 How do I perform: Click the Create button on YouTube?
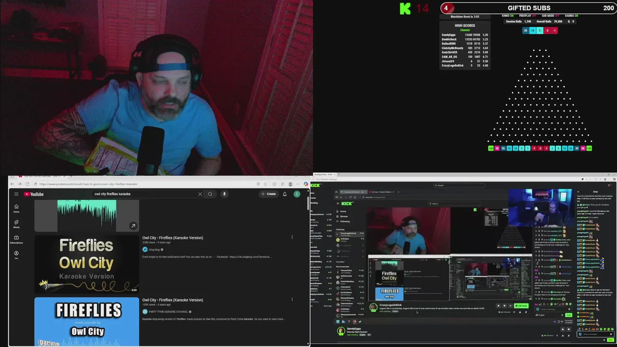click(268, 194)
